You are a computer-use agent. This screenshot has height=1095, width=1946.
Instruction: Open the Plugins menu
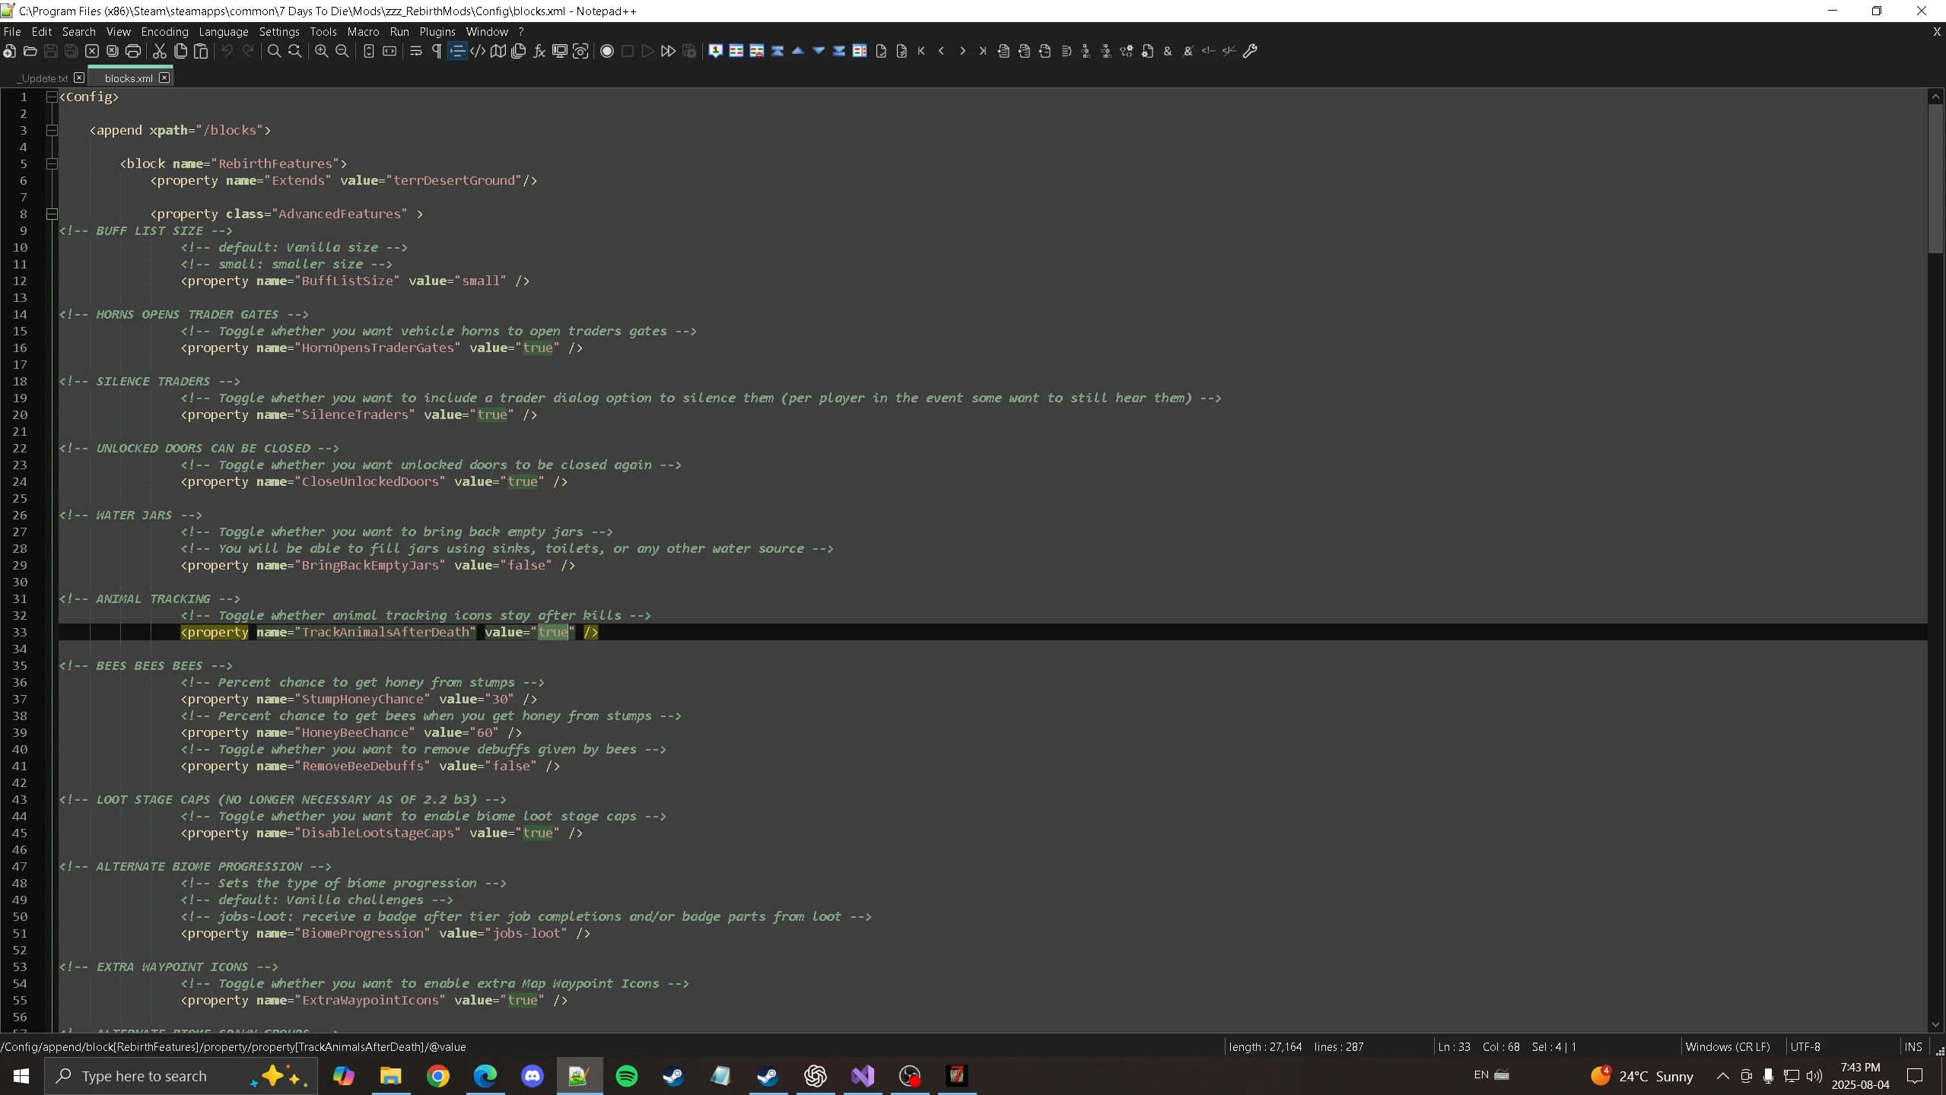pyautogui.click(x=437, y=31)
